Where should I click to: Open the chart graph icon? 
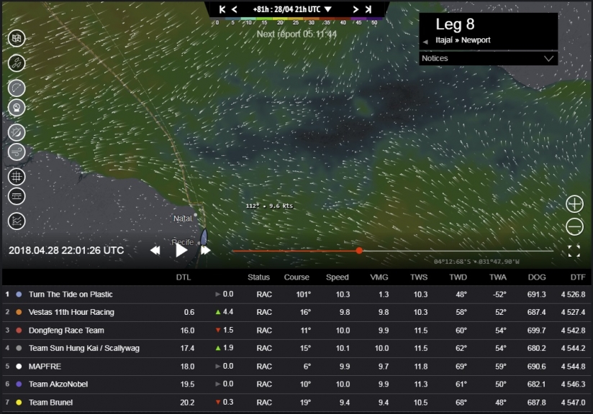(17, 221)
